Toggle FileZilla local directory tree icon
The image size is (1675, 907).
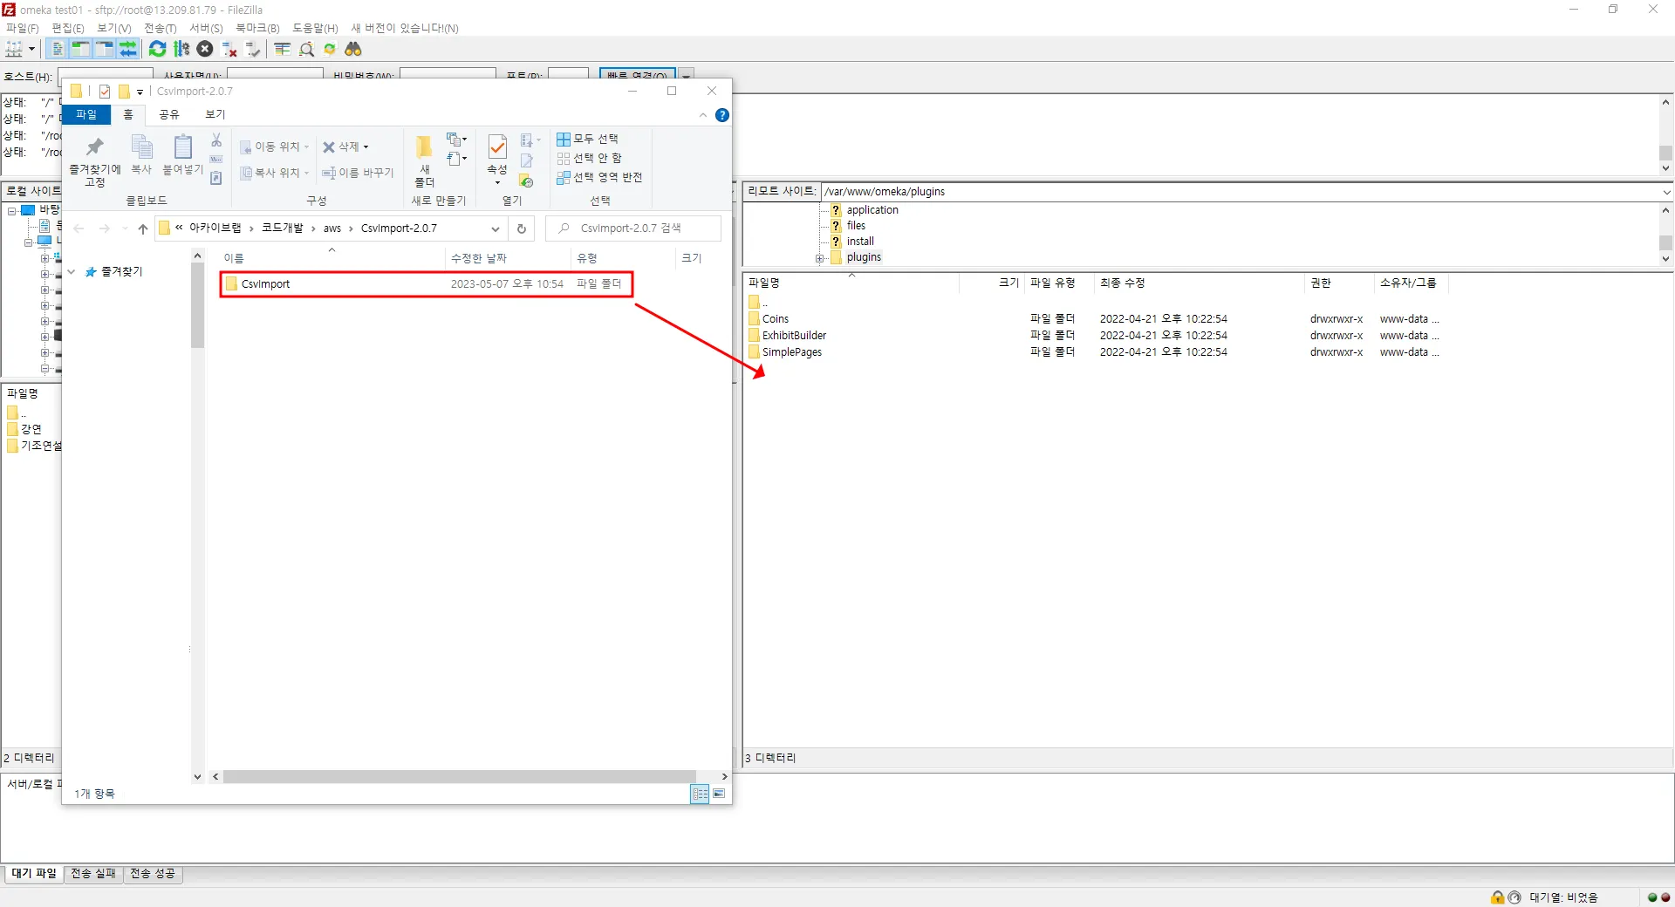80,49
